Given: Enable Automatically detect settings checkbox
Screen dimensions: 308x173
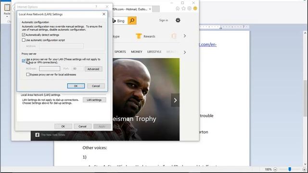Looking at the screenshot, I should tap(24, 35).
